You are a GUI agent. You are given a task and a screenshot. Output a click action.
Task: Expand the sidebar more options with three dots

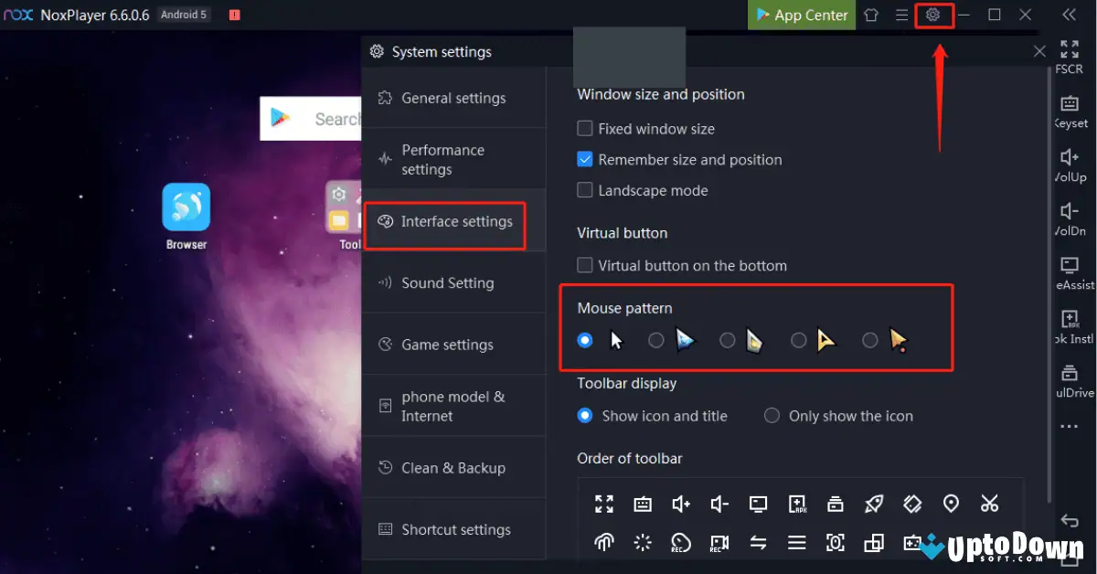click(x=1070, y=426)
